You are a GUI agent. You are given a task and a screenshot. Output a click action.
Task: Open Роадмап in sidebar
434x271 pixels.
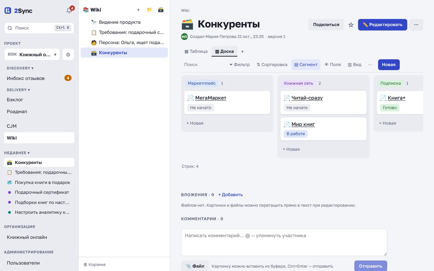tap(39, 112)
